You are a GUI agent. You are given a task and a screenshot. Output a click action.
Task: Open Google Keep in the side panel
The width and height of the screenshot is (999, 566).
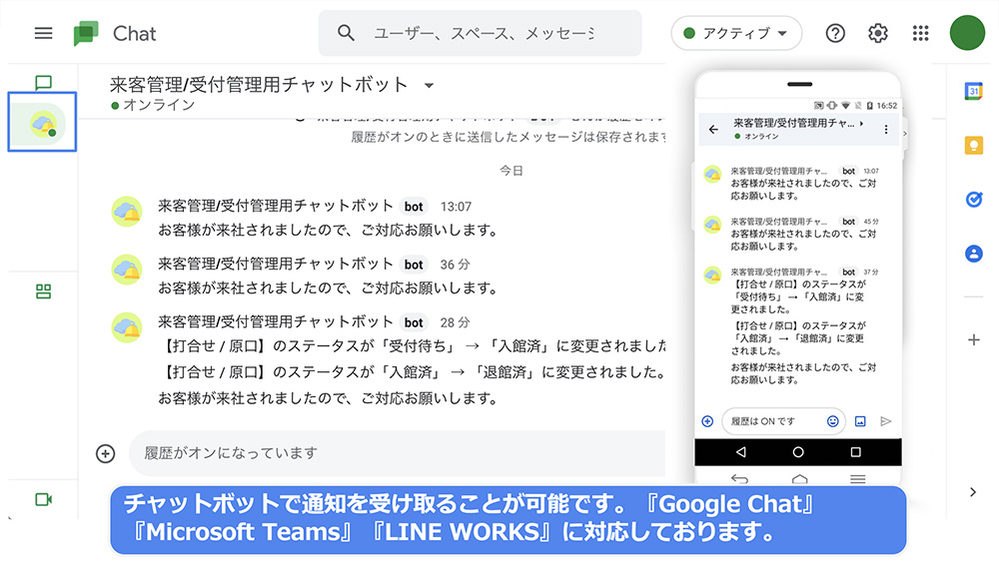(973, 146)
